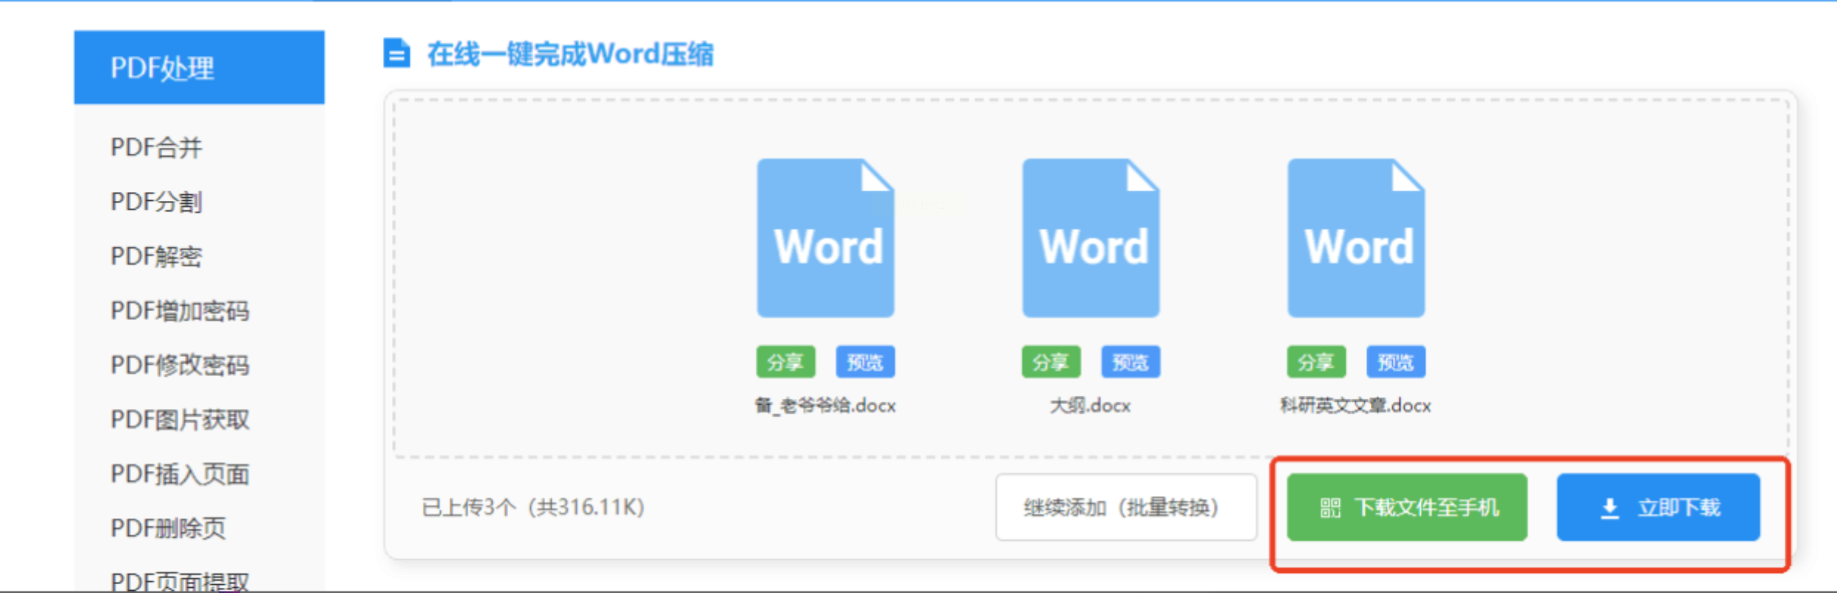The image size is (1837, 593).
Task: Click the file name 科研英文文章.docx
Action: pos(1356,405)
